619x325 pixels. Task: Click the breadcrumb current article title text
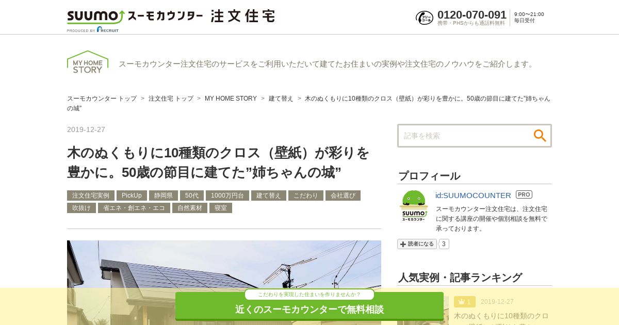pos(308,103)
